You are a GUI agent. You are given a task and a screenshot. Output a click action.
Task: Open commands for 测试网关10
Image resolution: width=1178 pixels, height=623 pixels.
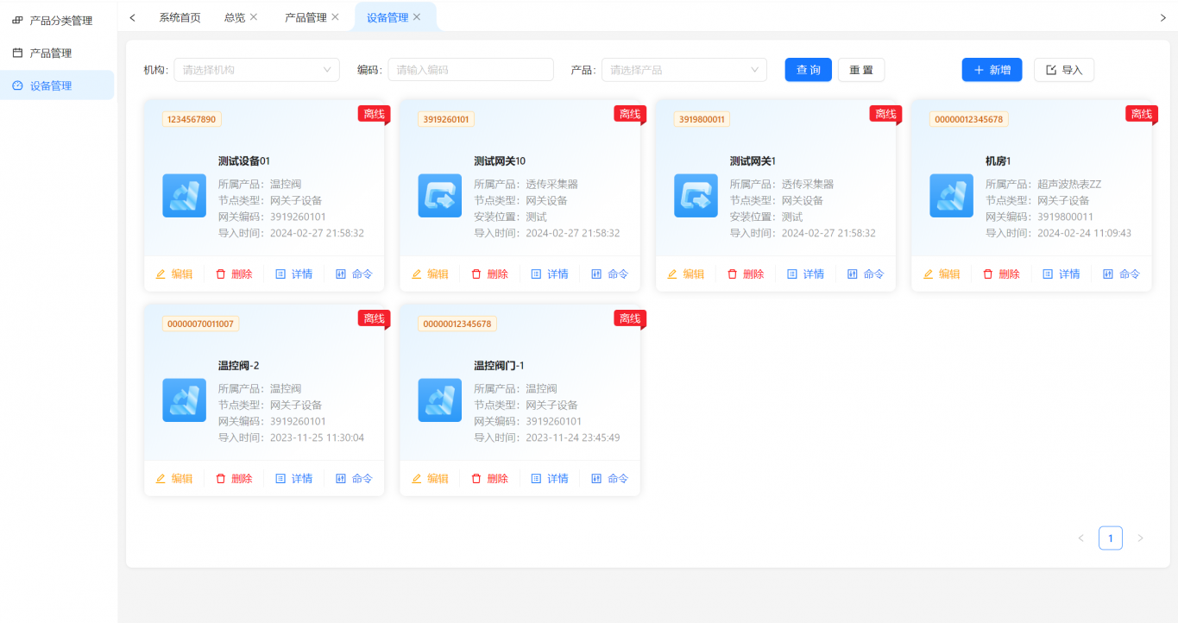(x=610, y=274)
